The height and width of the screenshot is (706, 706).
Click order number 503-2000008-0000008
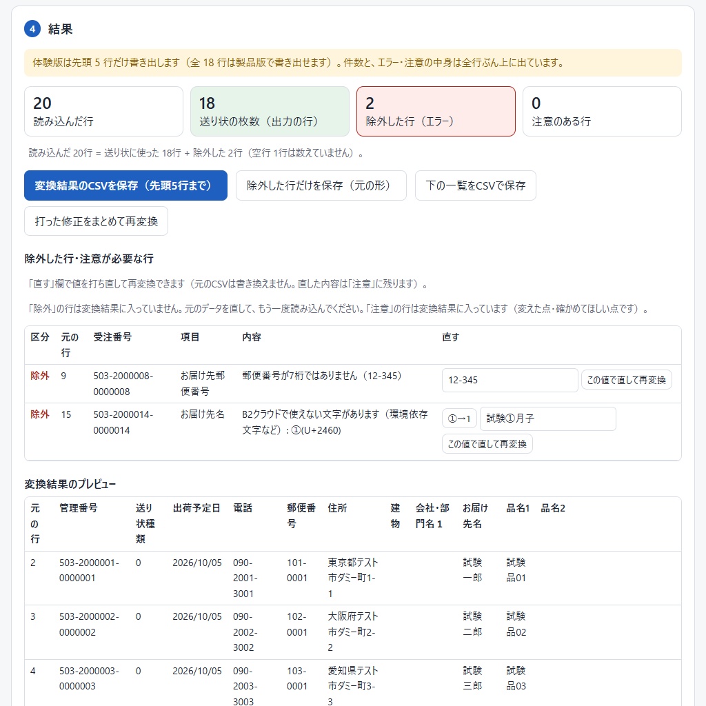coord(123,383)
